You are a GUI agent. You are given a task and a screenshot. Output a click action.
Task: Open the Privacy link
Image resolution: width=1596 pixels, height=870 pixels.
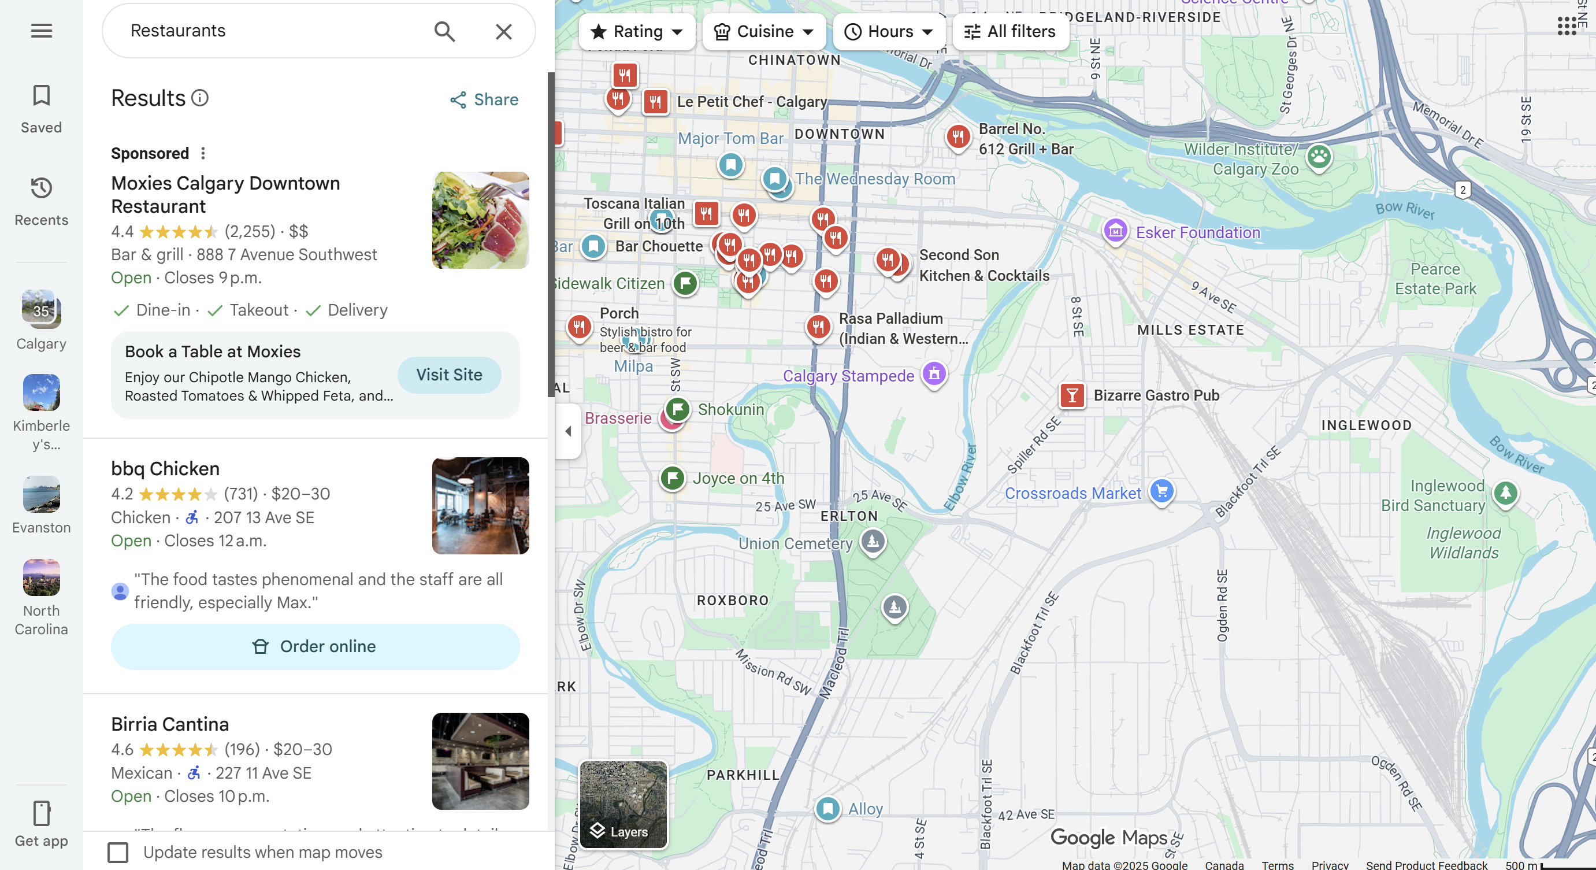point(1330,864)
